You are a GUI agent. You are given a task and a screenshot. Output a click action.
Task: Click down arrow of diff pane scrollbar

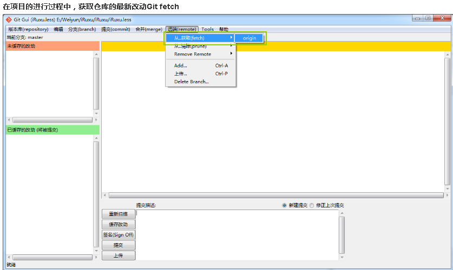pyautogui.click(x=448, y=189)
